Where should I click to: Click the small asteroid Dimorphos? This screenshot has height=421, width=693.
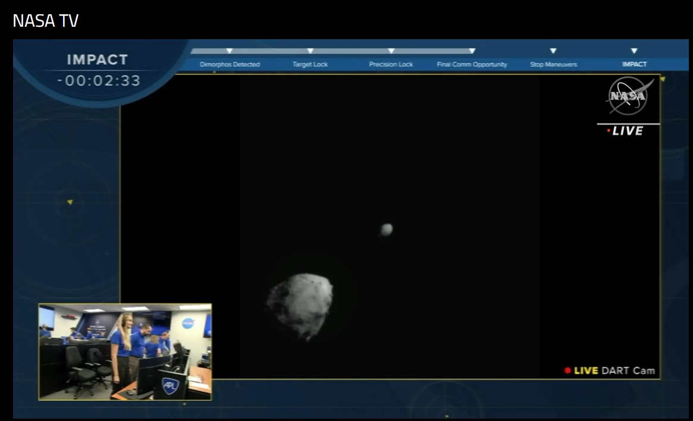click(386, 229)
